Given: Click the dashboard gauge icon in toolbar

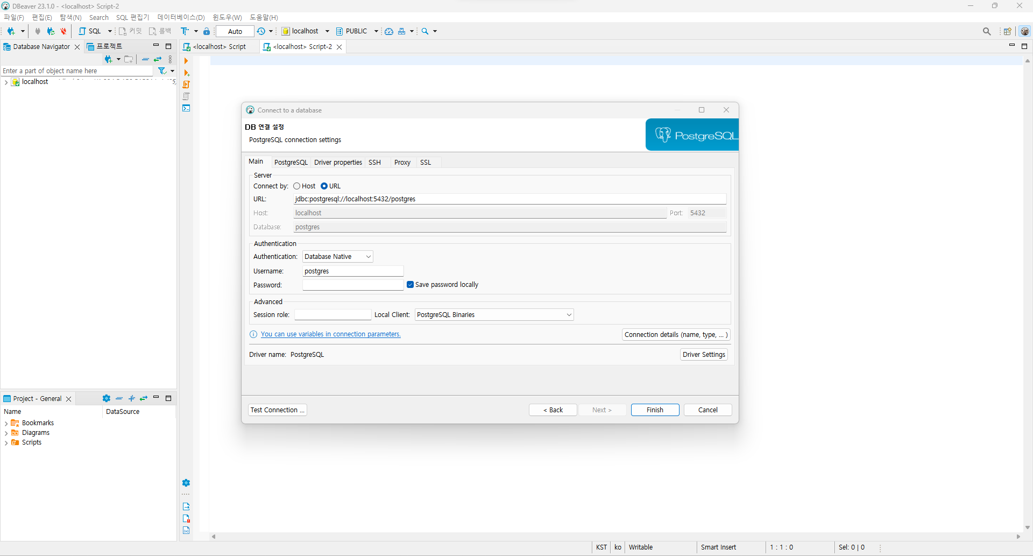Looking at the screenshot, I should tap(389, 31).
